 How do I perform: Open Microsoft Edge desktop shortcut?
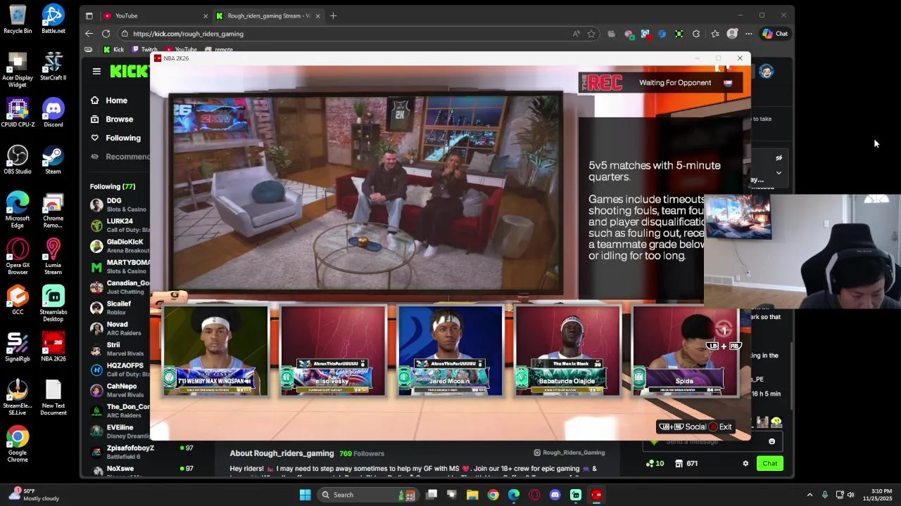point(18,210)
